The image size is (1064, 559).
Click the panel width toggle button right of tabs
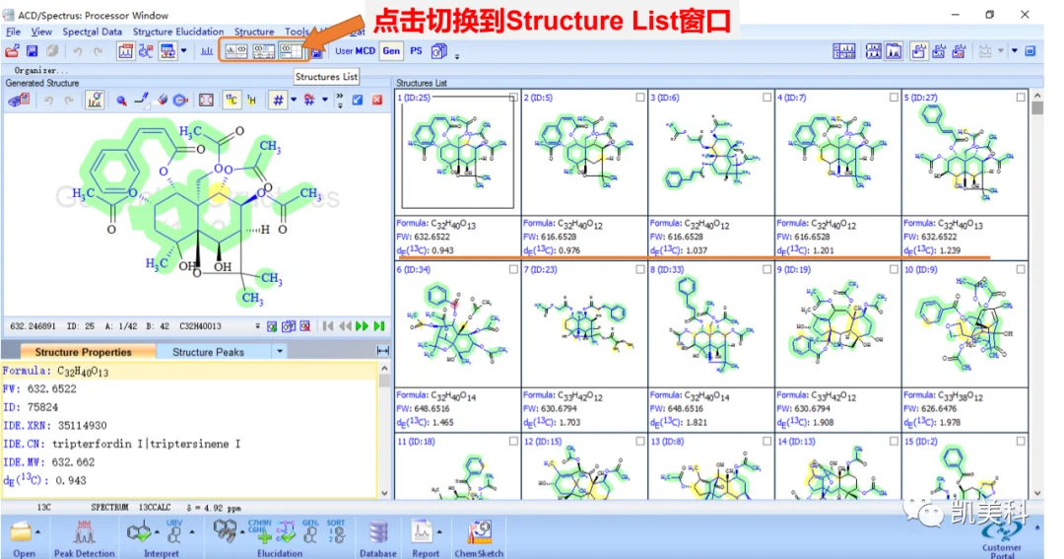(382, 351)
